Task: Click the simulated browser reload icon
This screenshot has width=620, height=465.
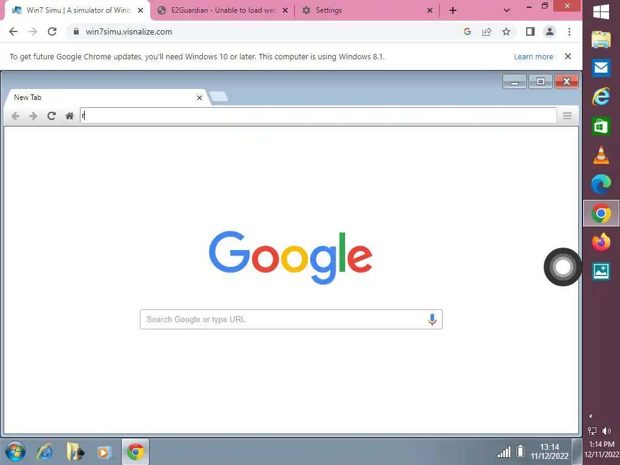Action: 51,116
